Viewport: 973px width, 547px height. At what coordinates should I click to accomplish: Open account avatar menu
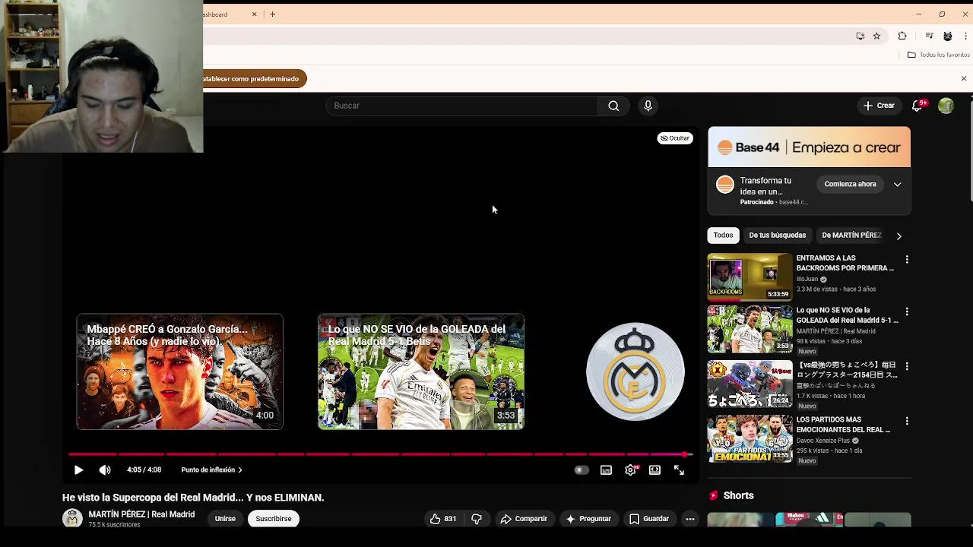coord(946,106)
